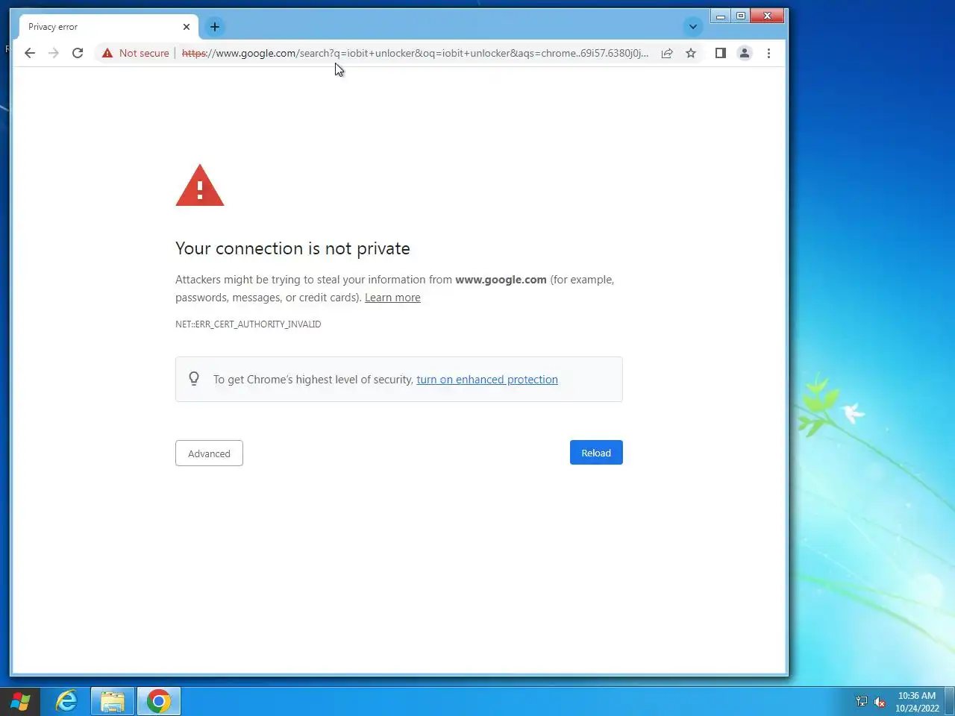Click the address bar URL
This screenshot has width=955, height=716.
point(415,53)
